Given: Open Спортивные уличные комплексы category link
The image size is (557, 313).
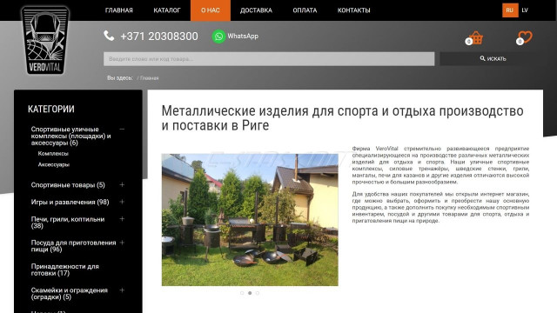Looking at the screenshot, I should tap(70, 136).
